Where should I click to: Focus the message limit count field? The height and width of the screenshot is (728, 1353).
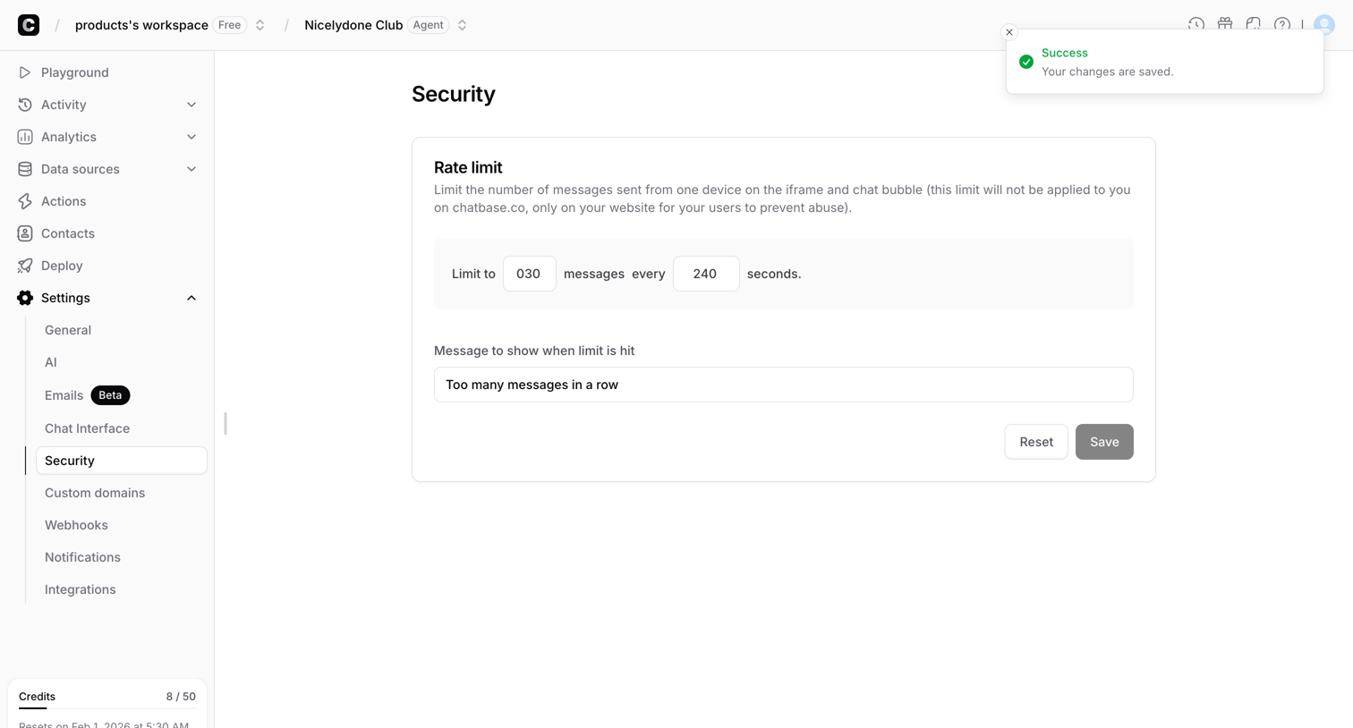click(530, 274)
